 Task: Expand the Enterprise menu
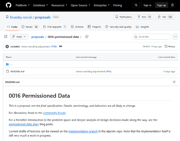(x=102, y=5)
